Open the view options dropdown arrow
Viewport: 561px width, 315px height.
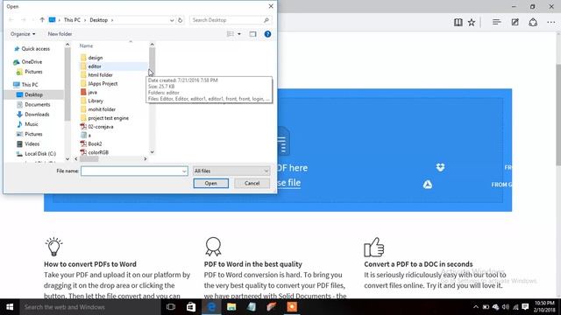click(239, 34)
